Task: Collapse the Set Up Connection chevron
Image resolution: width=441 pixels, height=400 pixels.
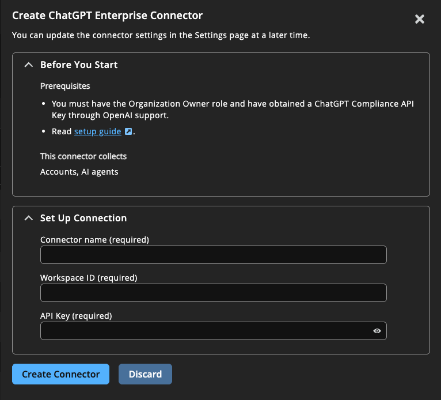Action: (28, 218)
